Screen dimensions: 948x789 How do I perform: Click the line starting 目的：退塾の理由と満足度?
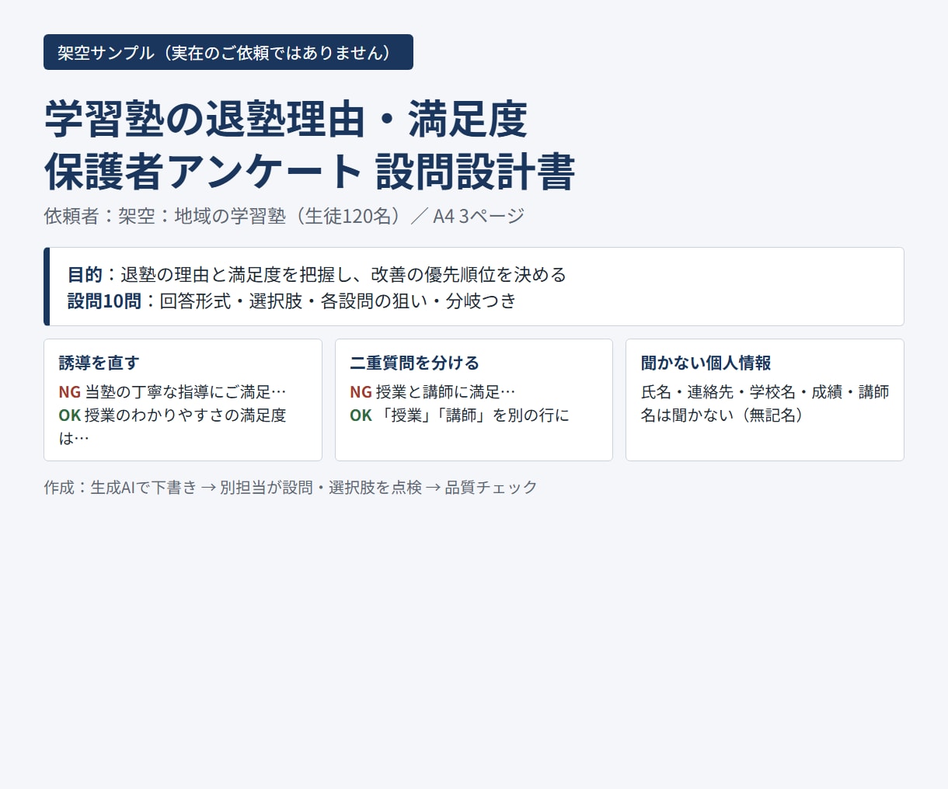pos(317,274)
